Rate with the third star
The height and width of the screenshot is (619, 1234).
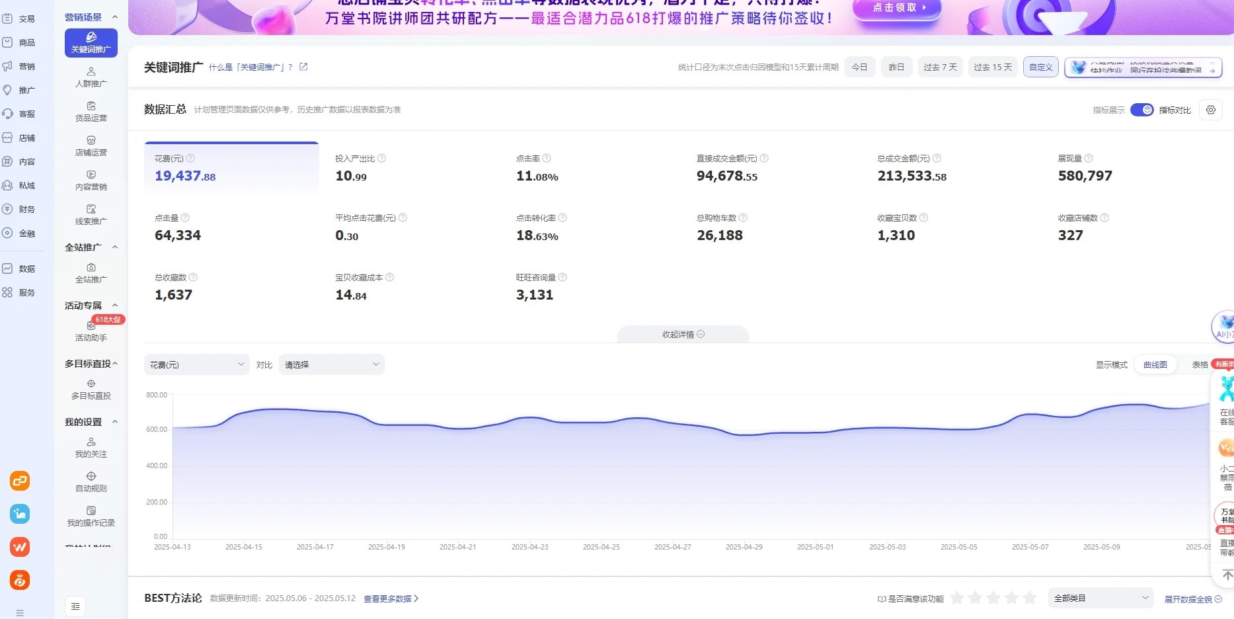click(x=993, y=598)
